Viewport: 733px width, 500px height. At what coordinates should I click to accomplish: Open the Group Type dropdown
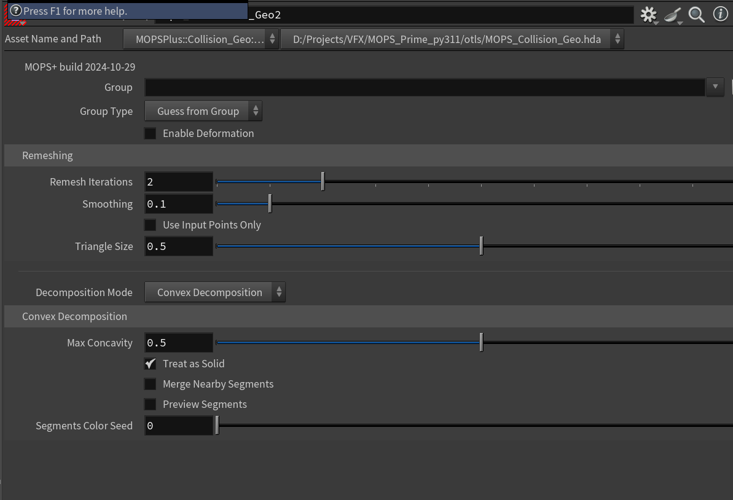pos(203,111)
